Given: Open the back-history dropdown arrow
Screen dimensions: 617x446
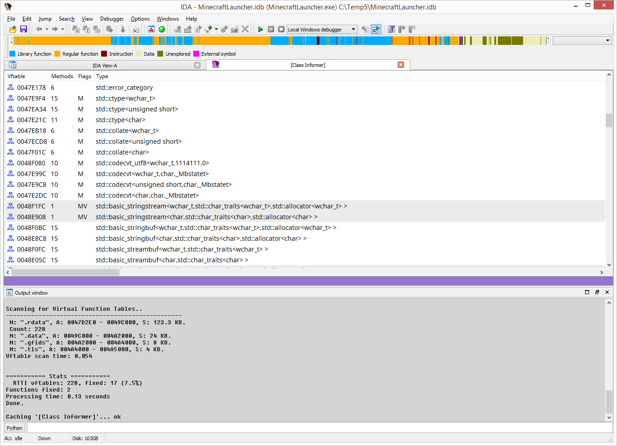Looking at the screenshot, I should [47, 29].
